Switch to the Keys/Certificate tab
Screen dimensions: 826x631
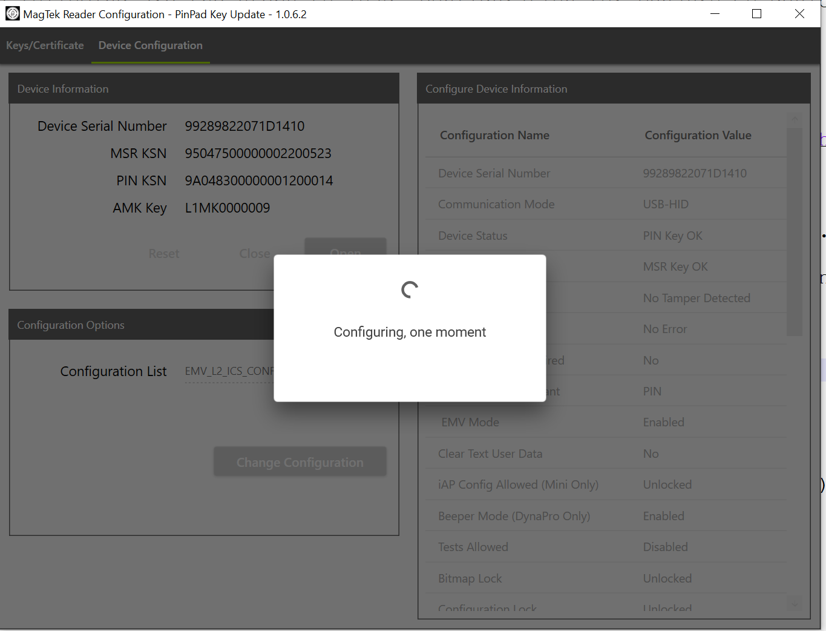pos(45,45)
